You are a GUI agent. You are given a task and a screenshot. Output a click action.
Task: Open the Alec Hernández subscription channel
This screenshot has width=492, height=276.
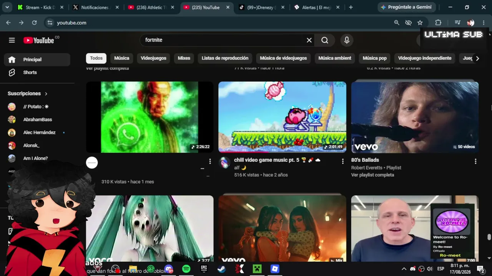(37, 133)
